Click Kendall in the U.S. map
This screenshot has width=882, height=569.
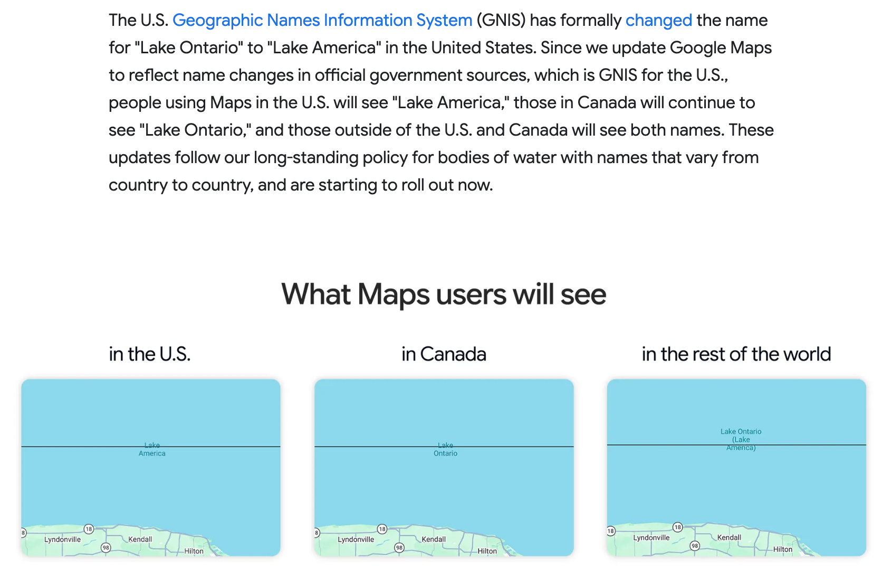tap(140, 539)
